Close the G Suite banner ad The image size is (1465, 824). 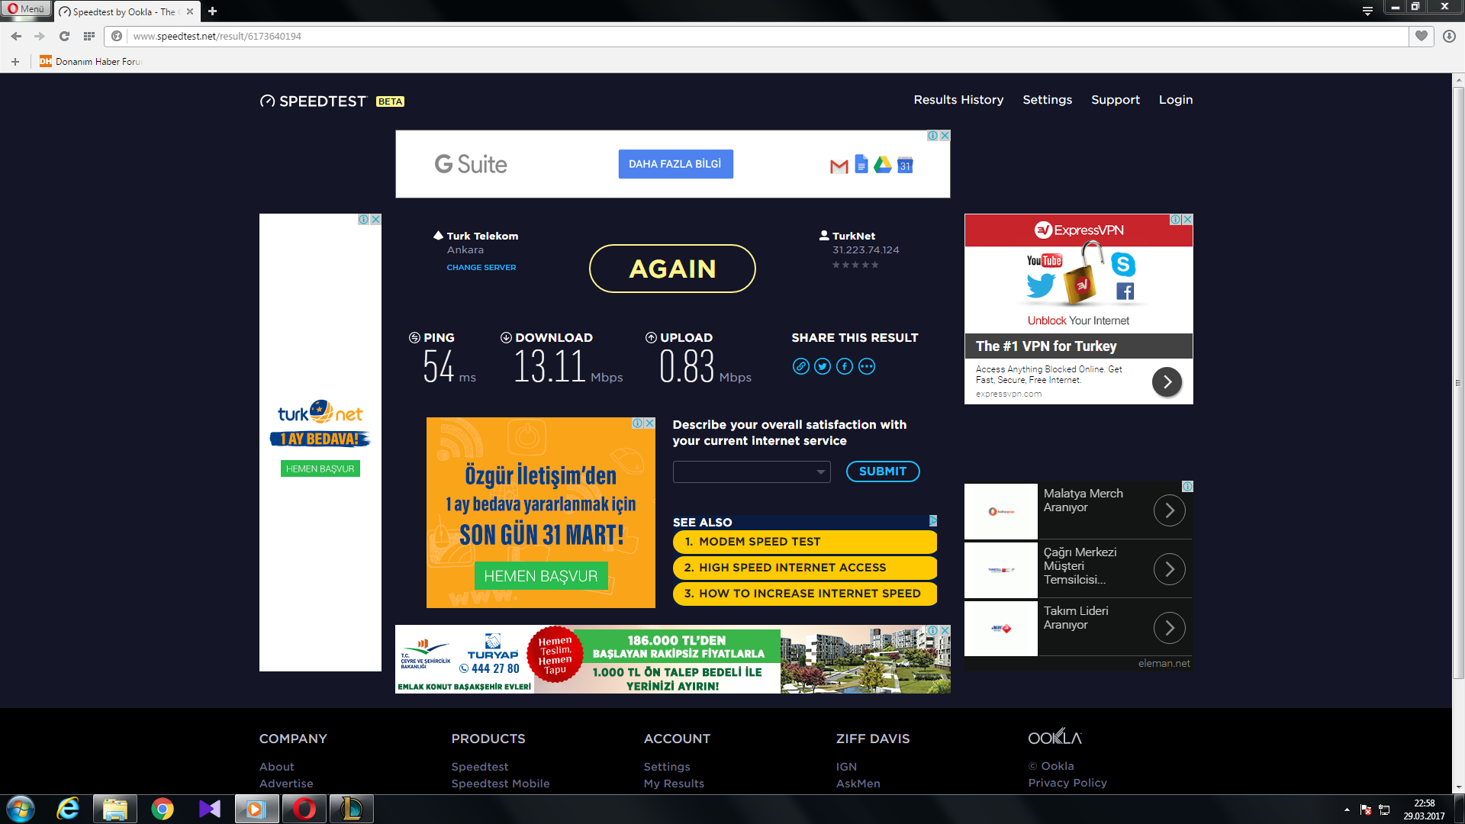pos(945,135)
